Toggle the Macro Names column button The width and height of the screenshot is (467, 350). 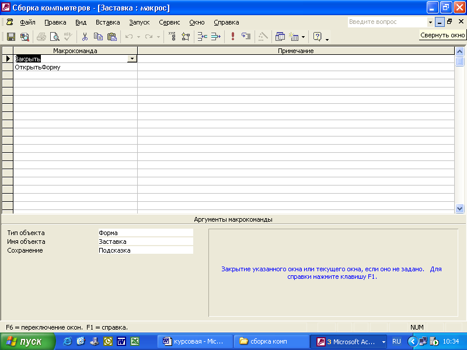(172, 37)
